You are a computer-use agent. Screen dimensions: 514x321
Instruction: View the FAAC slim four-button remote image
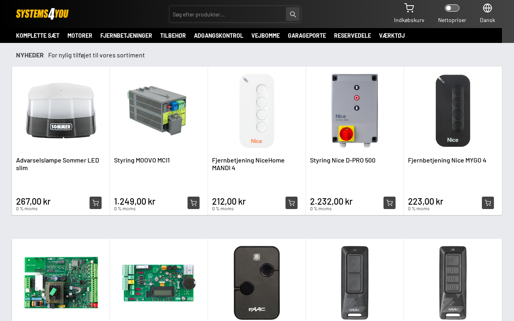[x=453, y=282]
